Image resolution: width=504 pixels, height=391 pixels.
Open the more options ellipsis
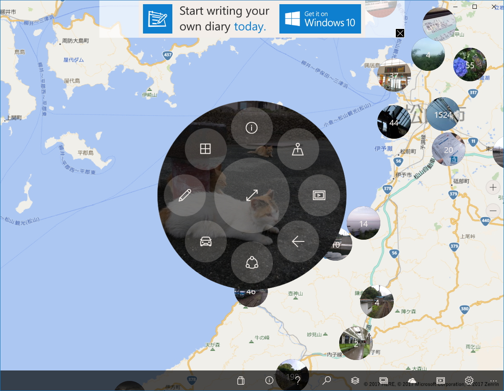click(x=493, y=381)
